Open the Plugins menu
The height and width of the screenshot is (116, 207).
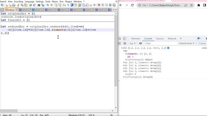pos(69,2)
